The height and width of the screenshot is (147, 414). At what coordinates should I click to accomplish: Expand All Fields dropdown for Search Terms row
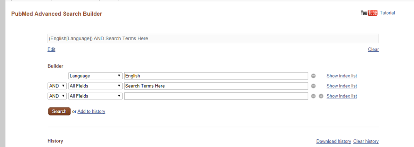pos(95,86)
